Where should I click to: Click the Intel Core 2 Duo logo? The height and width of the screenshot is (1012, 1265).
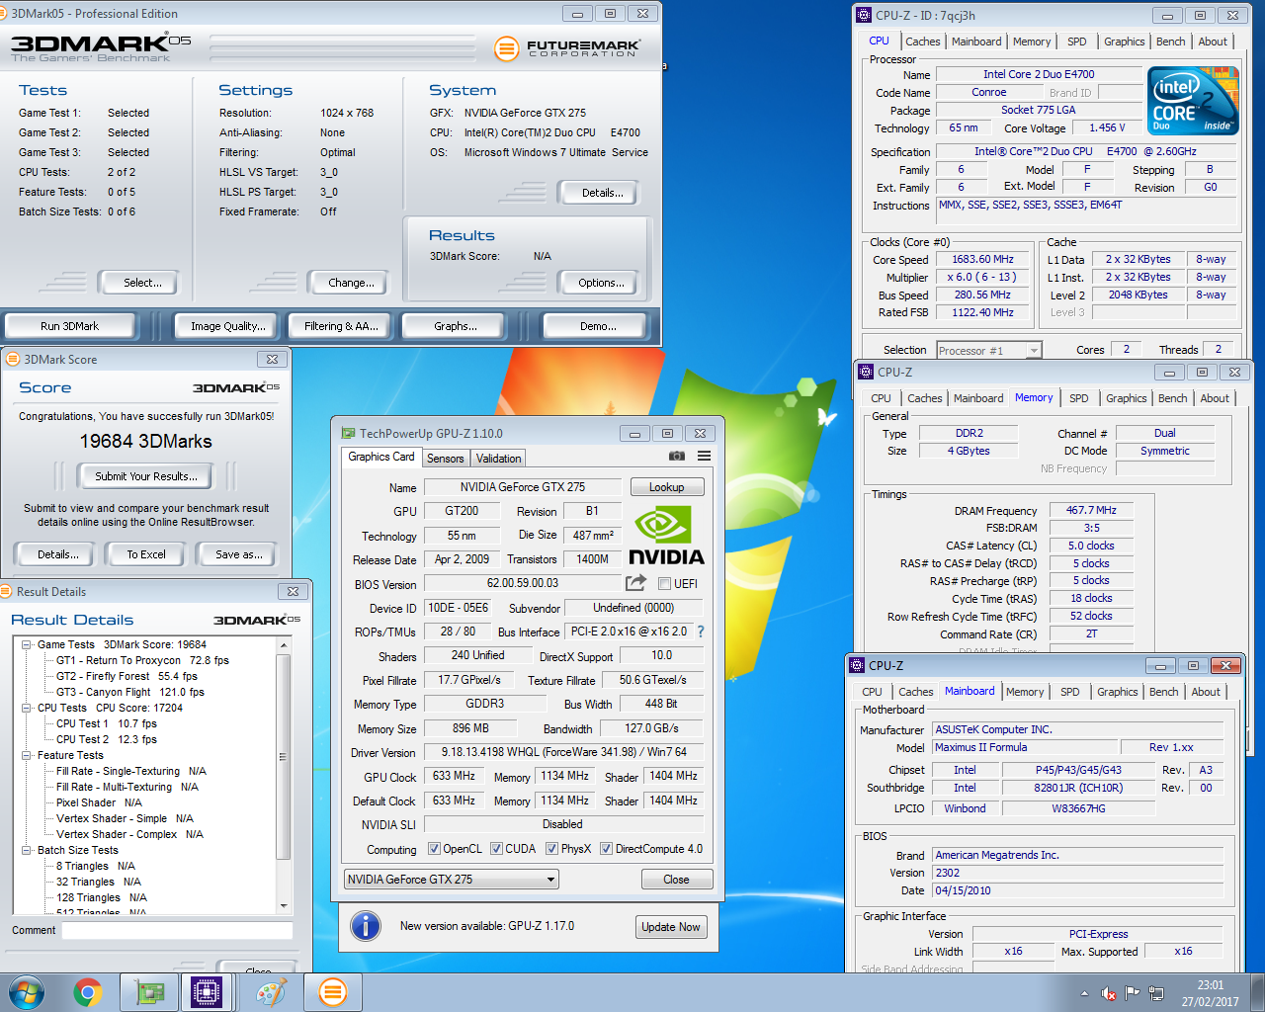click(x=1193, y=101)
